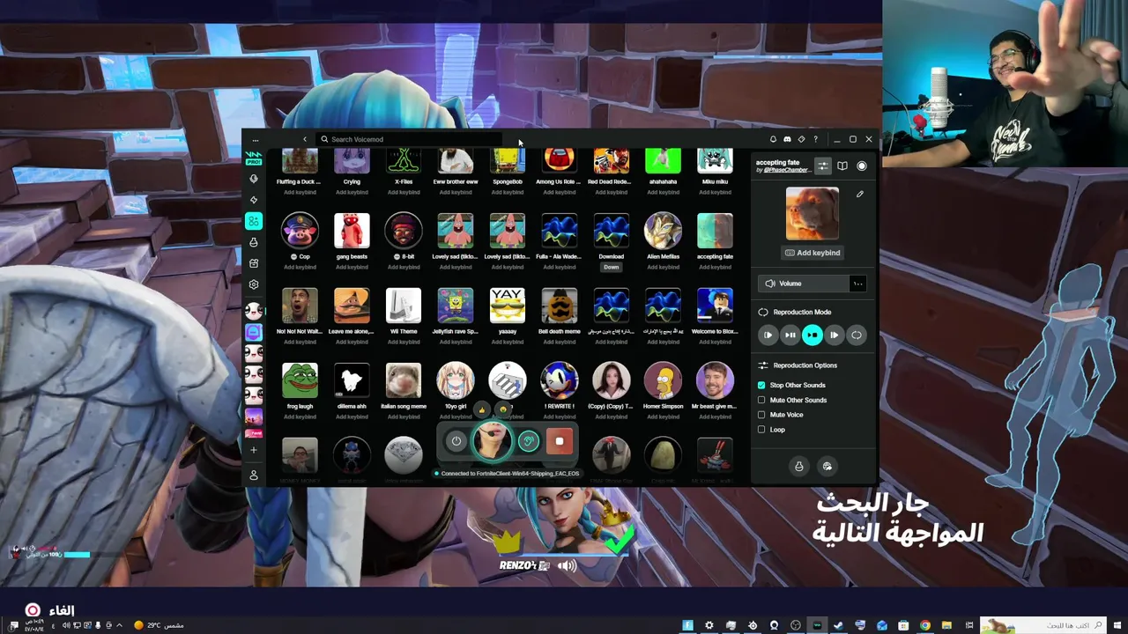The width and height of the screenshot is (1128, 634).
Task: Enable Mute Other Sounds checkbox
Action: click(x=761, y=400)
